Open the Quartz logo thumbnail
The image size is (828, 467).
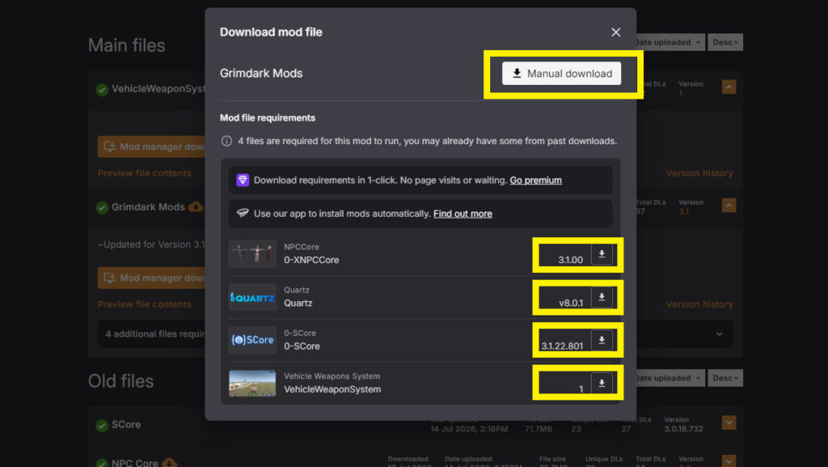252,297
